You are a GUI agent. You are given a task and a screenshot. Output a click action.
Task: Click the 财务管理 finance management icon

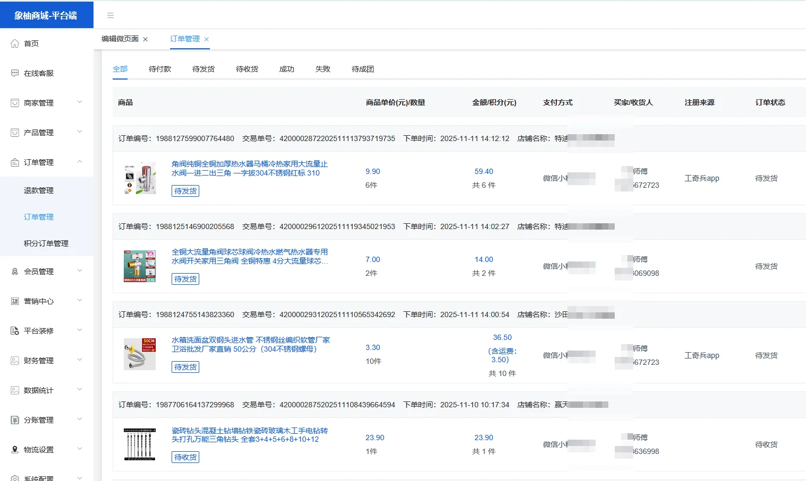click(15, 360)
